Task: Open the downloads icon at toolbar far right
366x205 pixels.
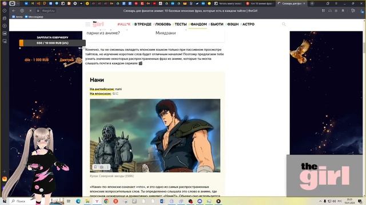Action: tap(362, 11)
